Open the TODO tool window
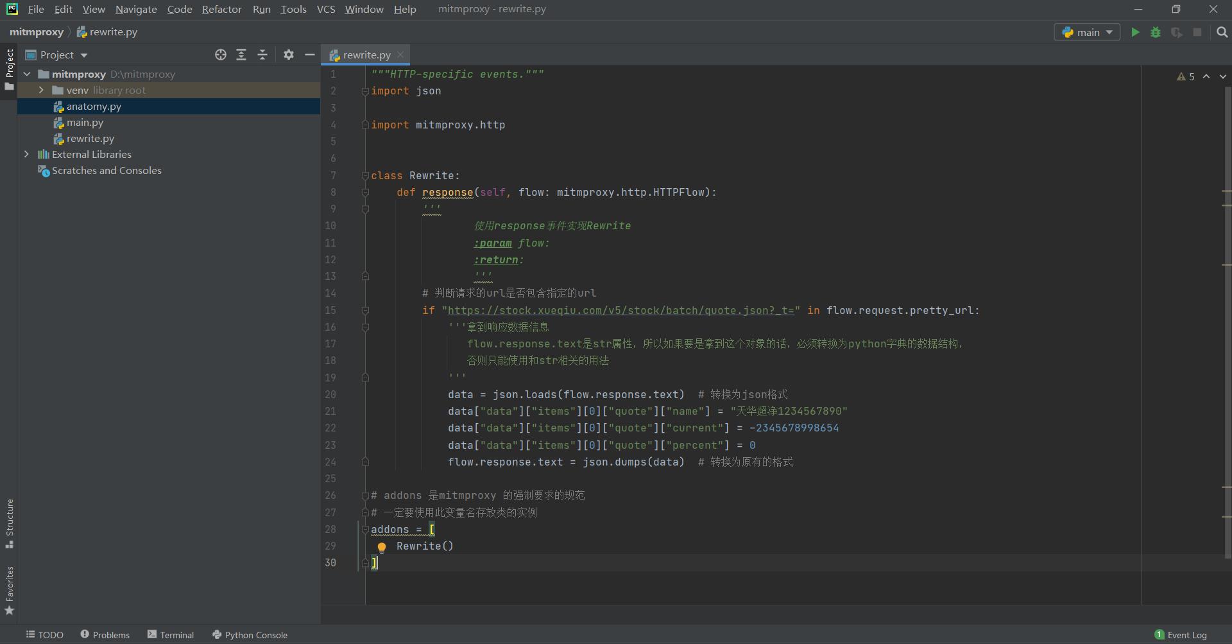 pos(45,635)
